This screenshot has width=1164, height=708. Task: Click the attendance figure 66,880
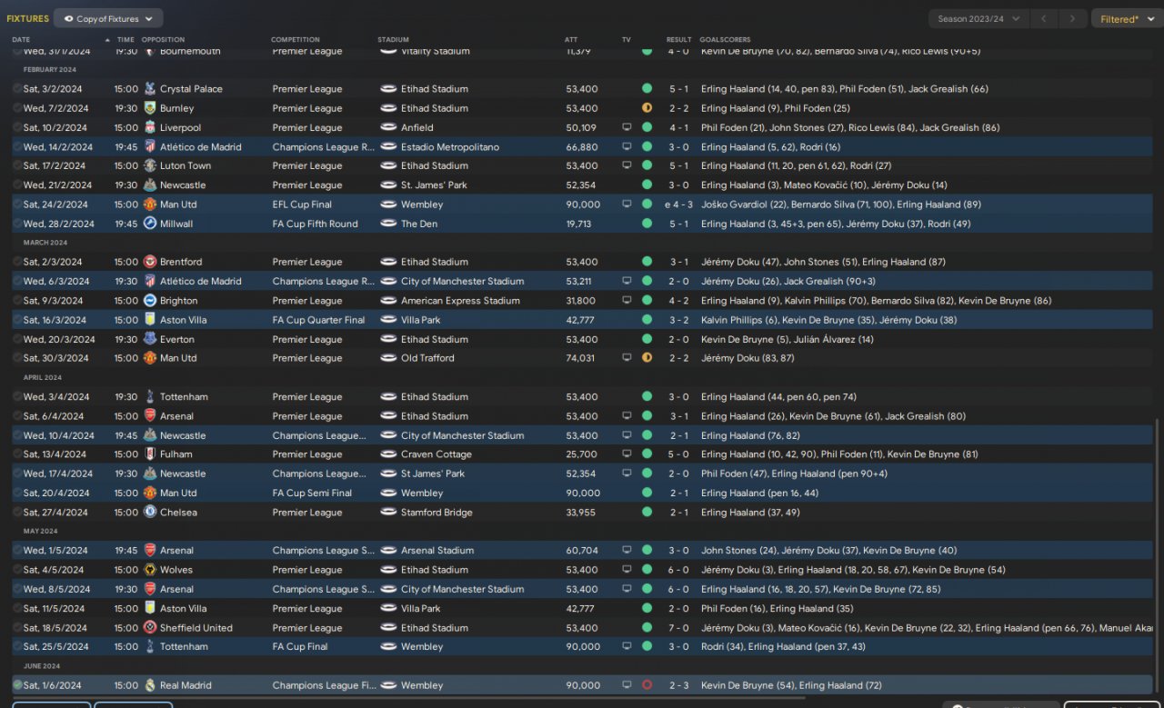pos(582,147)
